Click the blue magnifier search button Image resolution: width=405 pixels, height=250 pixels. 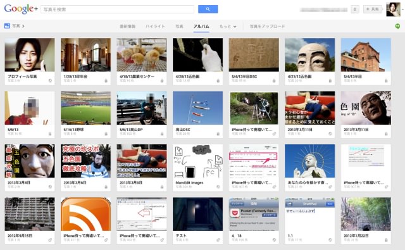tap(208, 9)
